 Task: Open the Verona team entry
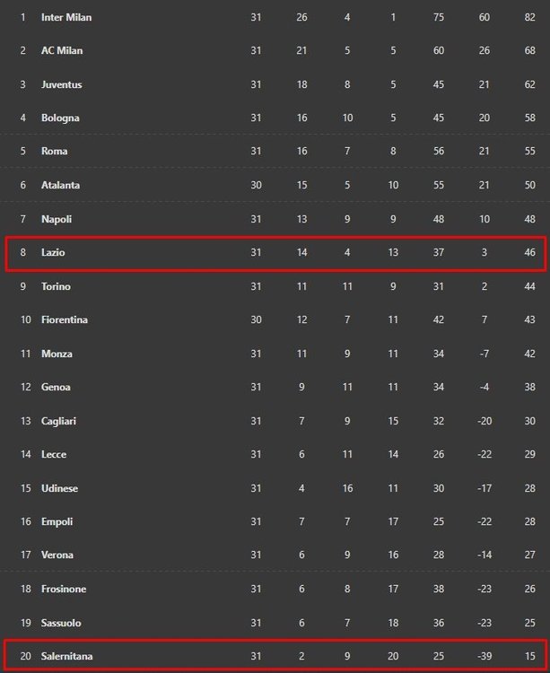[x=57, y=555]
